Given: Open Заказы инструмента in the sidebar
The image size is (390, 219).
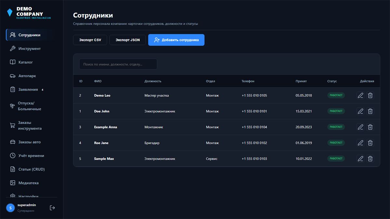Looking at the screenshot, I should (32, 125).
